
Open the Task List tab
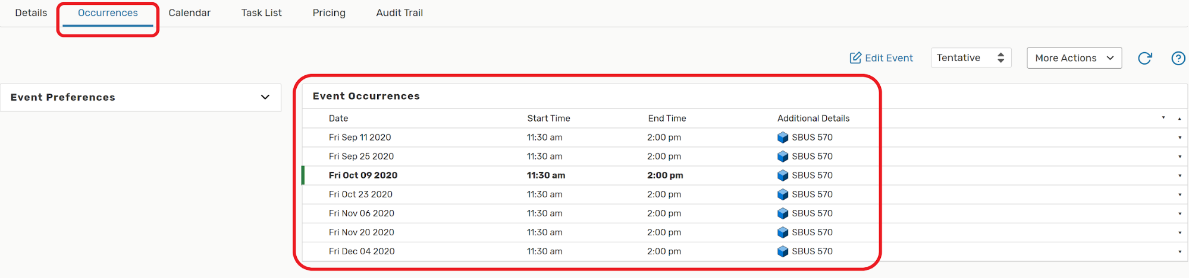[261, 13]
